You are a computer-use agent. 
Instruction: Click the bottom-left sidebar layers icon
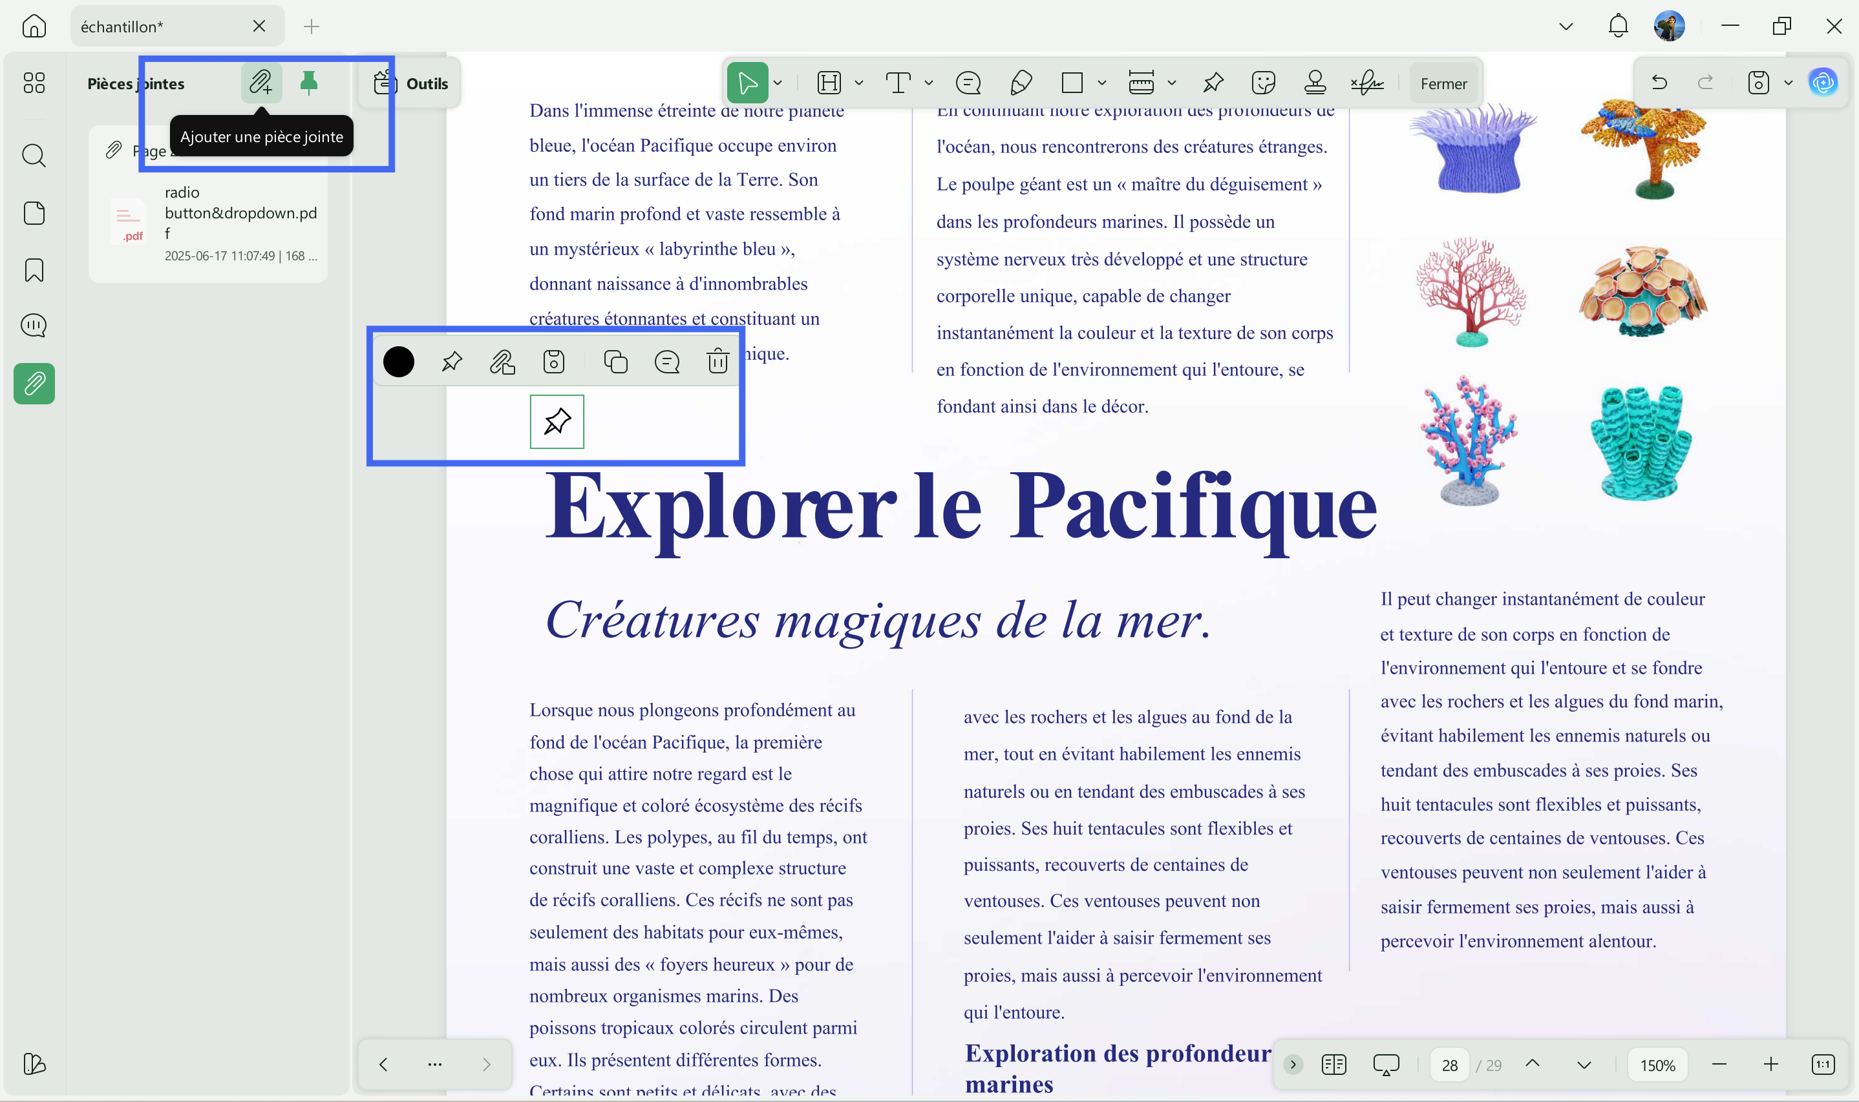34,1064
